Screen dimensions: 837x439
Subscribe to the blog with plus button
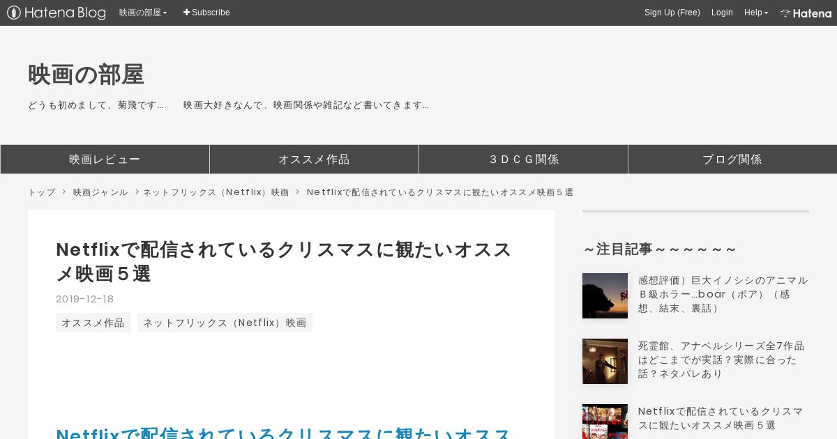point(206,13)
